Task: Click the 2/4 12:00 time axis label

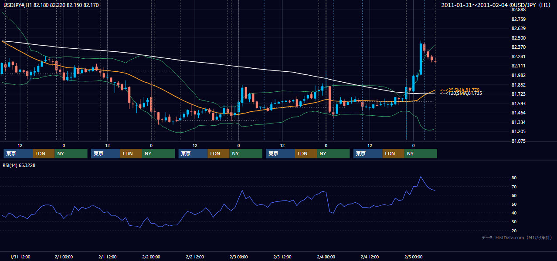Action: [370, 257]
